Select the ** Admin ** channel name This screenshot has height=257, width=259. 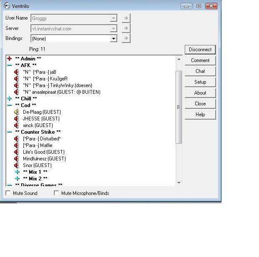[x=28, y=59]
